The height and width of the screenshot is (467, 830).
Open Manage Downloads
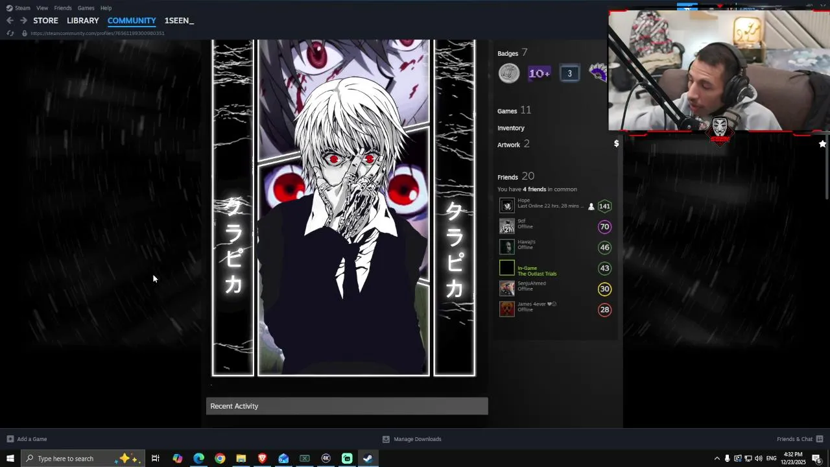click(412, 439)
